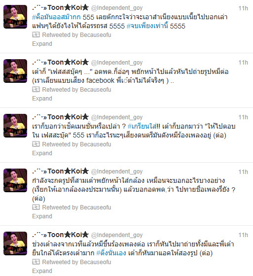This screenshot has width=253, height=276.
Task: Expand the first tweet
Action: coord(42,44)
